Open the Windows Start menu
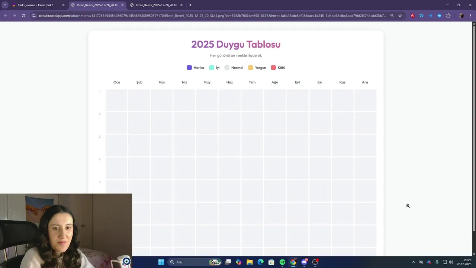 coord(161,262)
